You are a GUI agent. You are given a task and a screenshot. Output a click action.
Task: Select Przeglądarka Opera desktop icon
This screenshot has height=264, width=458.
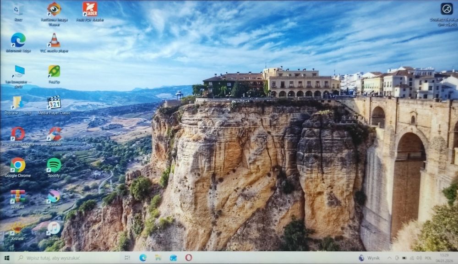coord(18,137)
